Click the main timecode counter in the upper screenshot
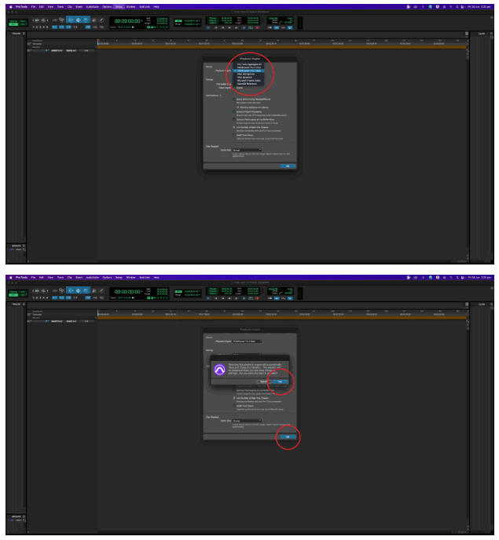The image size is (499, 540). point(127,20)
